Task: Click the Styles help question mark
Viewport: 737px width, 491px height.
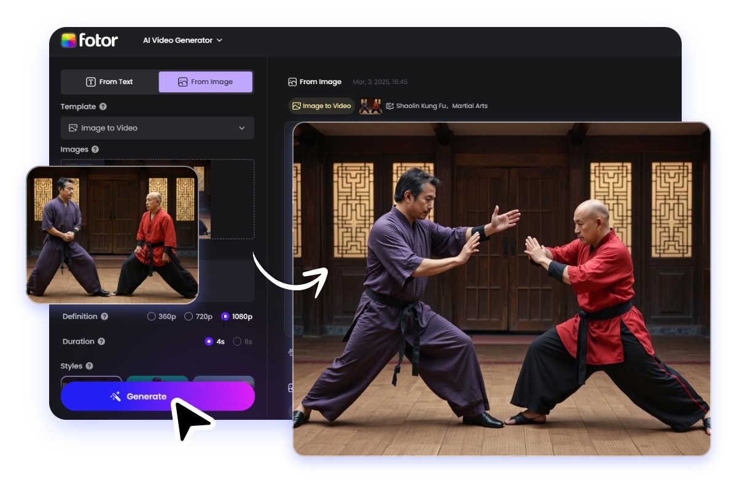Action: pyautogui.click(x=89, y=366)
